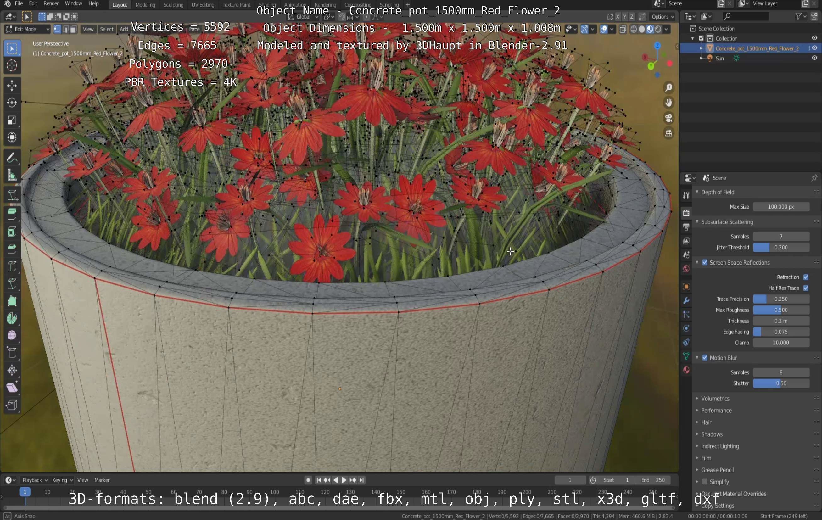Viewport: 822px width, 520px height.
Task: Jump to the last frame
Action: pyautogui.click(x=361, y=480)
